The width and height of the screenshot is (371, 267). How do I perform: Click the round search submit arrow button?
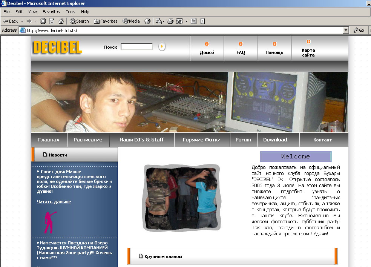(162, 46)
